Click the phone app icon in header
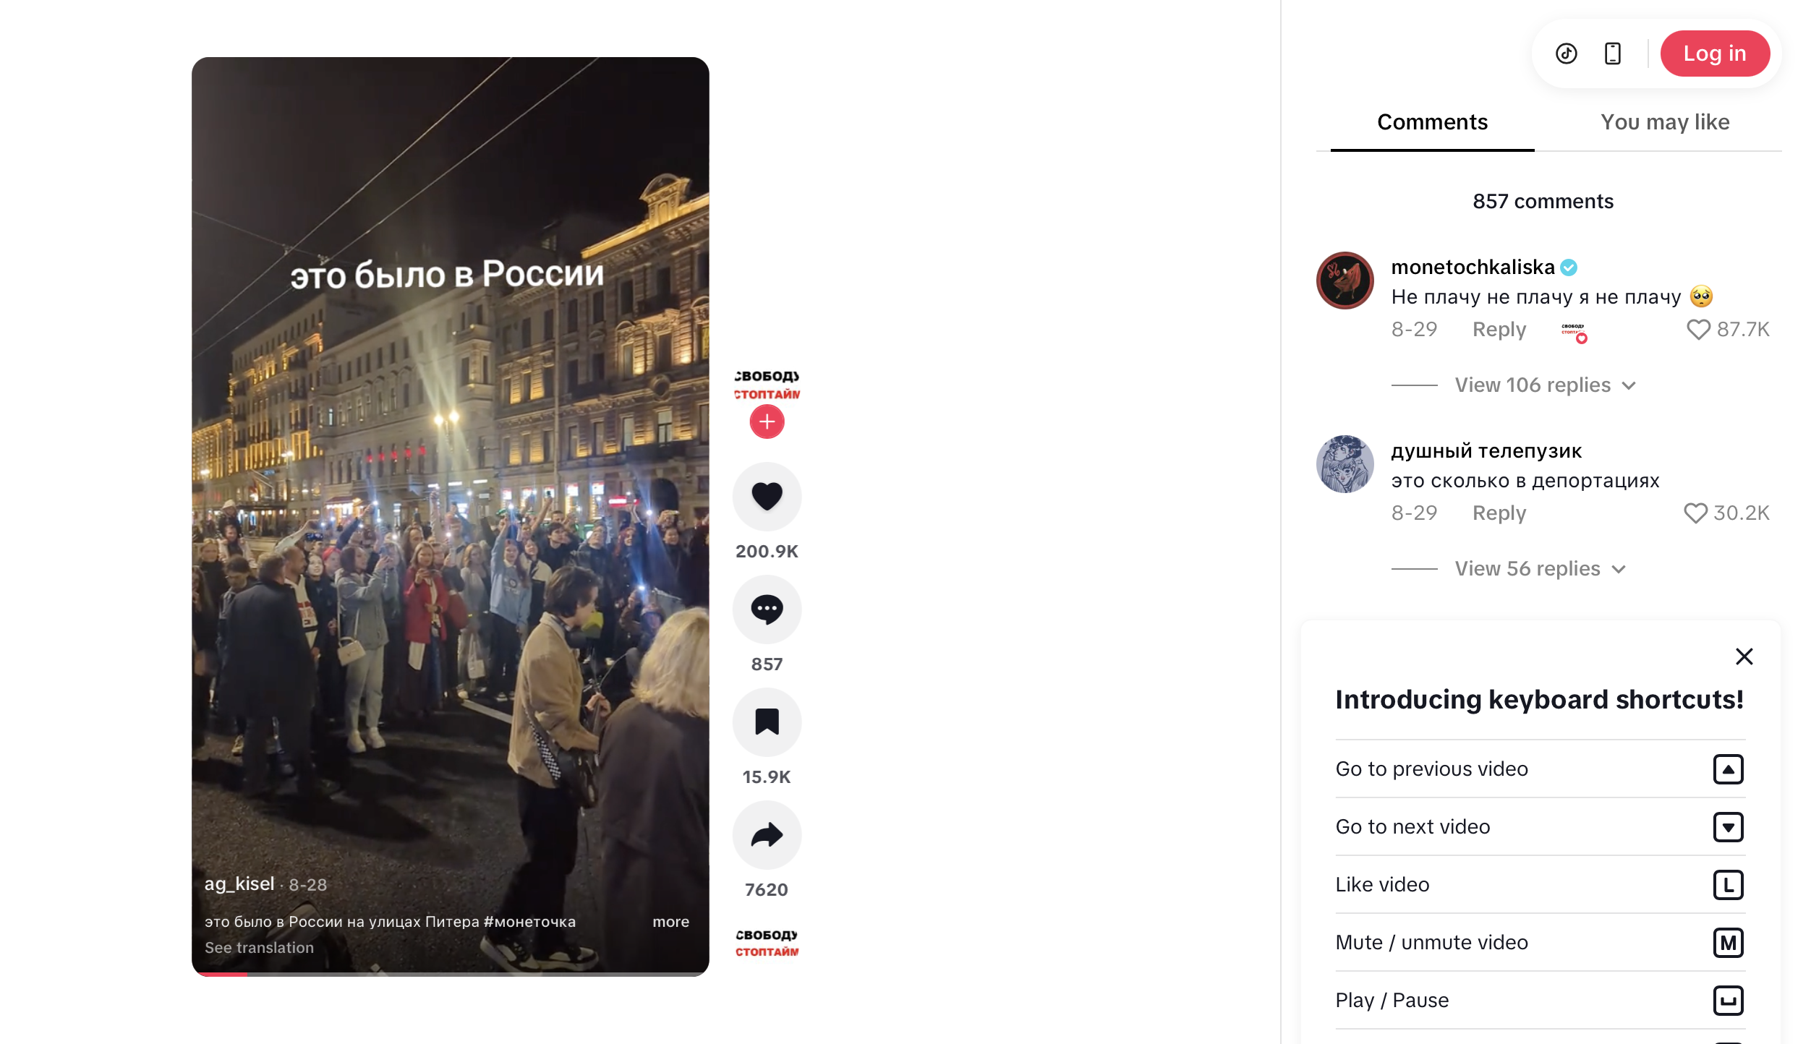 (1612, 54)
